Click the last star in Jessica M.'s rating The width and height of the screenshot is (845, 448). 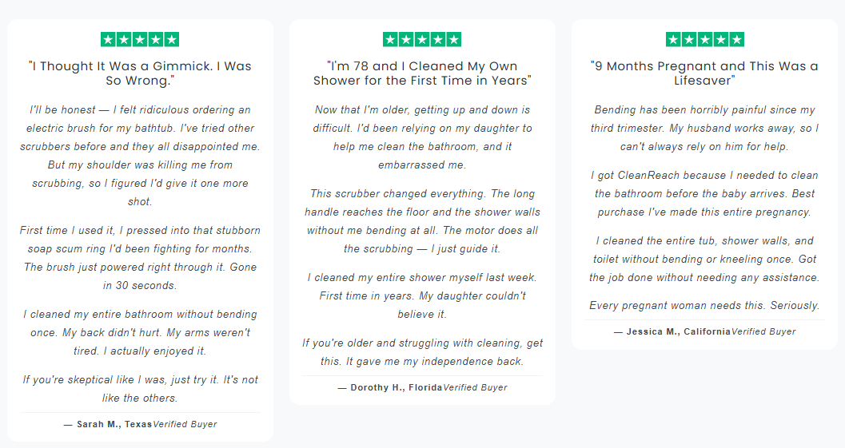point(736,39)
